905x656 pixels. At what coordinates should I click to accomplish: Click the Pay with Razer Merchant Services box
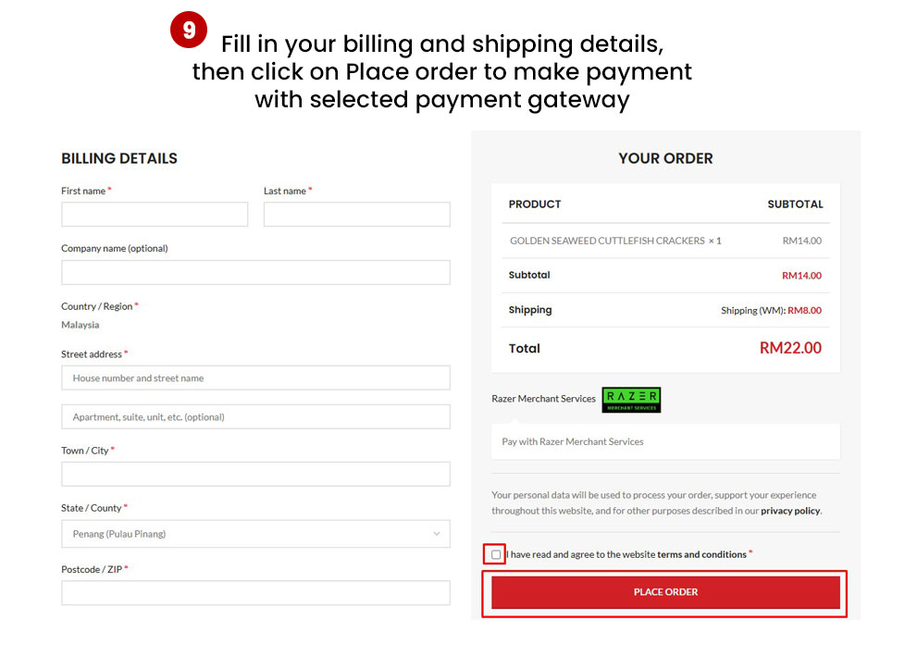point(665,442)
